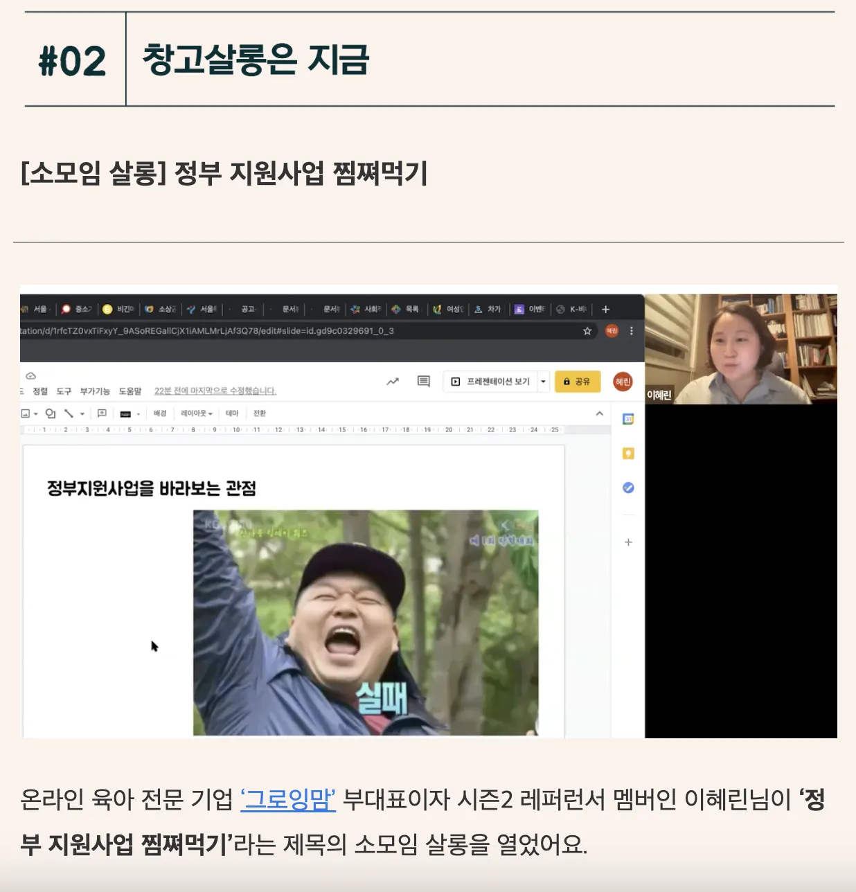Open a new tab with plus button
The image size is (856, 892).
(605, 309)
